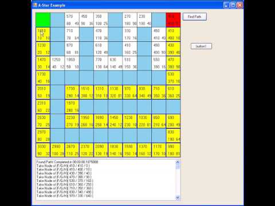The width and height of the screenshot is (275, 206).
Task: Click the yellow cell showing 1510
Action: (87, 92)
